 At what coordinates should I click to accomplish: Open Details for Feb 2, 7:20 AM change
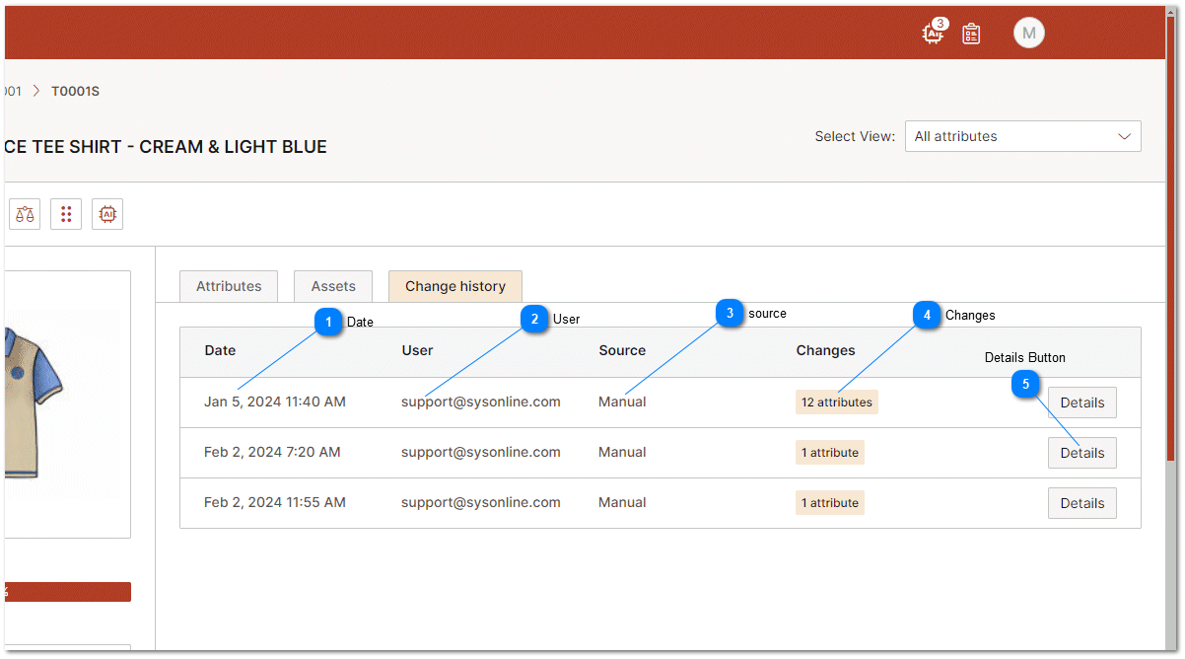tap(1081, 453)
